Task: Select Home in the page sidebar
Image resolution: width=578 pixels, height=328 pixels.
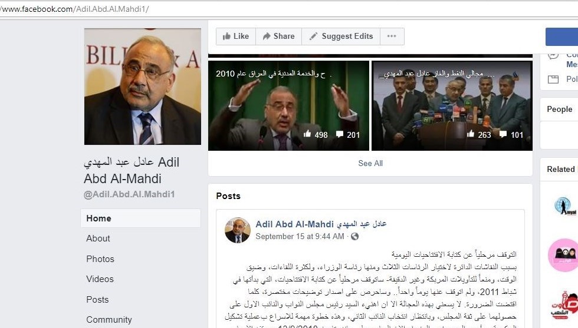Action: (x=140, y=218)
